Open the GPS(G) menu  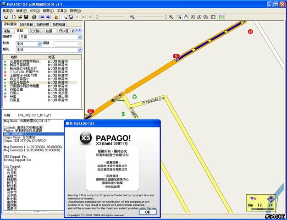click(x=35, y=11)
